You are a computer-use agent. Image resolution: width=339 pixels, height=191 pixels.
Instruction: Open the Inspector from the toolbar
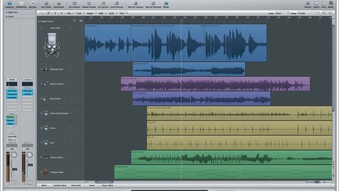click(10, 4)
